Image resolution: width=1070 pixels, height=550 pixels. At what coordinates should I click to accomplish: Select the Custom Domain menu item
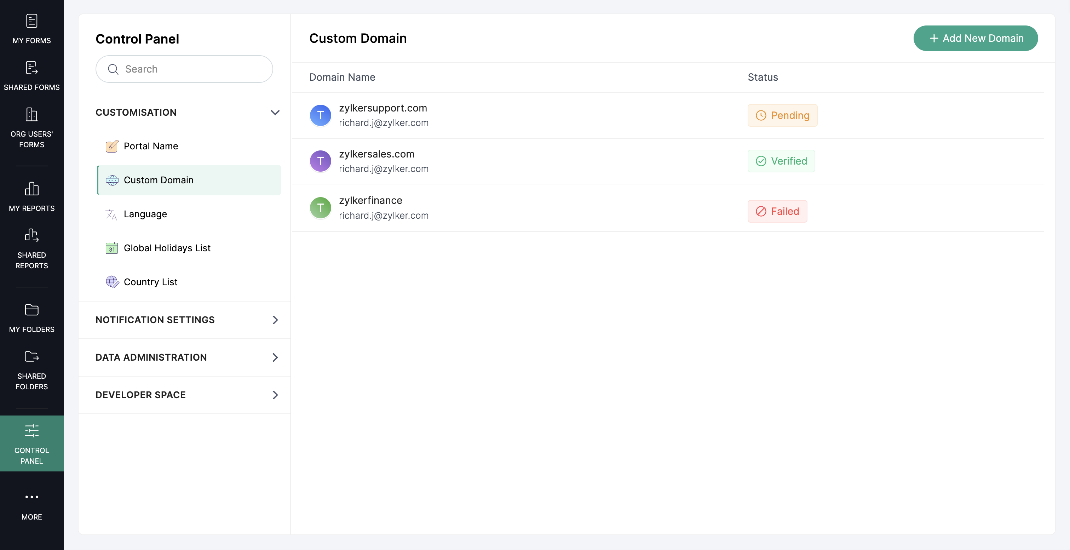(x=189, y=180)
